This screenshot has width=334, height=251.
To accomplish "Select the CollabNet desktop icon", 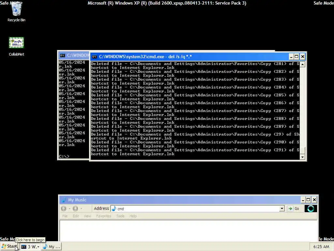I will click(16, 46).
